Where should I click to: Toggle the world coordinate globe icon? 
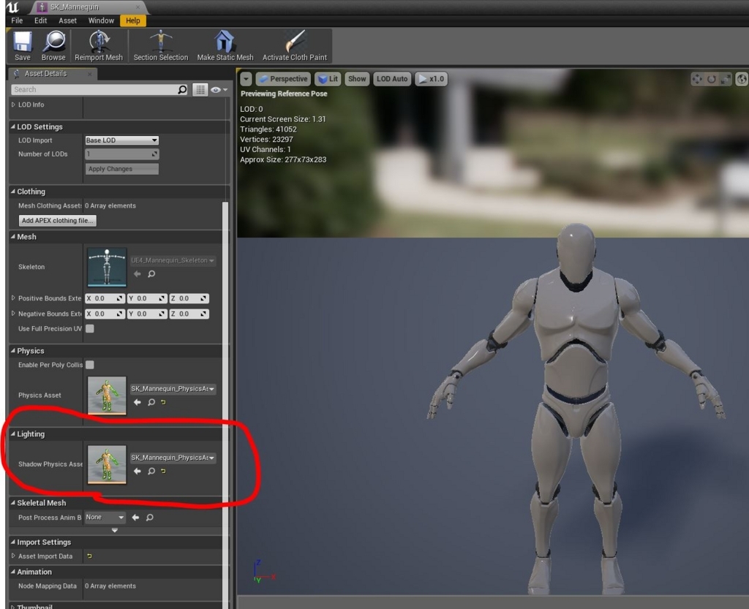pyautogui.click(x=742, y=79)
